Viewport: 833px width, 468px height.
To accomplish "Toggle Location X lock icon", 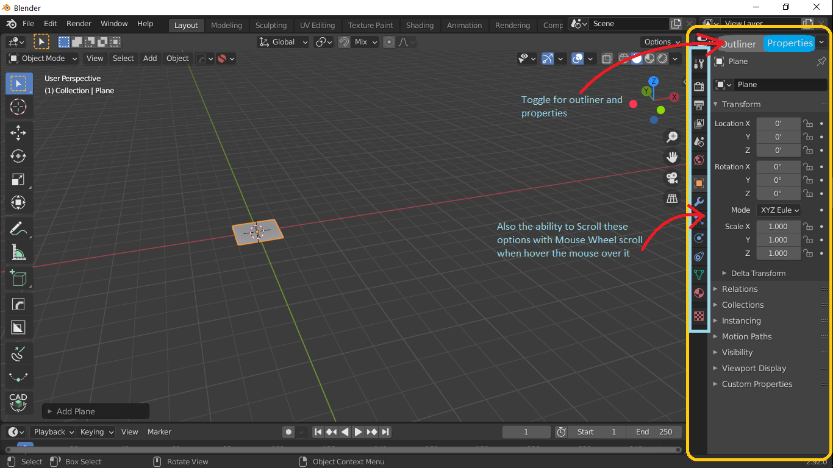I will click(x=808, y=123).
